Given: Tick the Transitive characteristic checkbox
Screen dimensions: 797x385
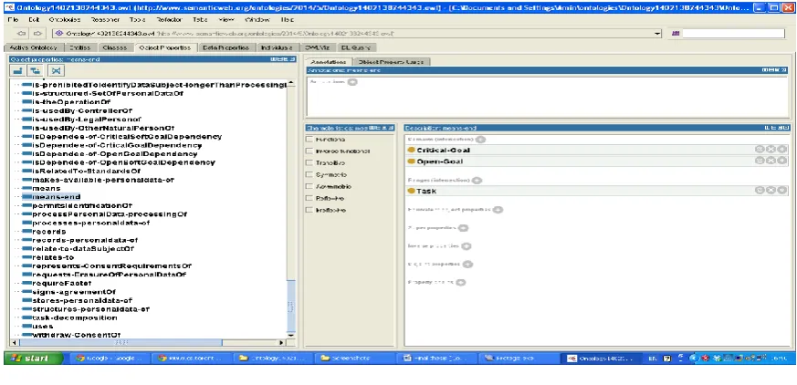Looking at the screenshot, I should click(309, 163).
